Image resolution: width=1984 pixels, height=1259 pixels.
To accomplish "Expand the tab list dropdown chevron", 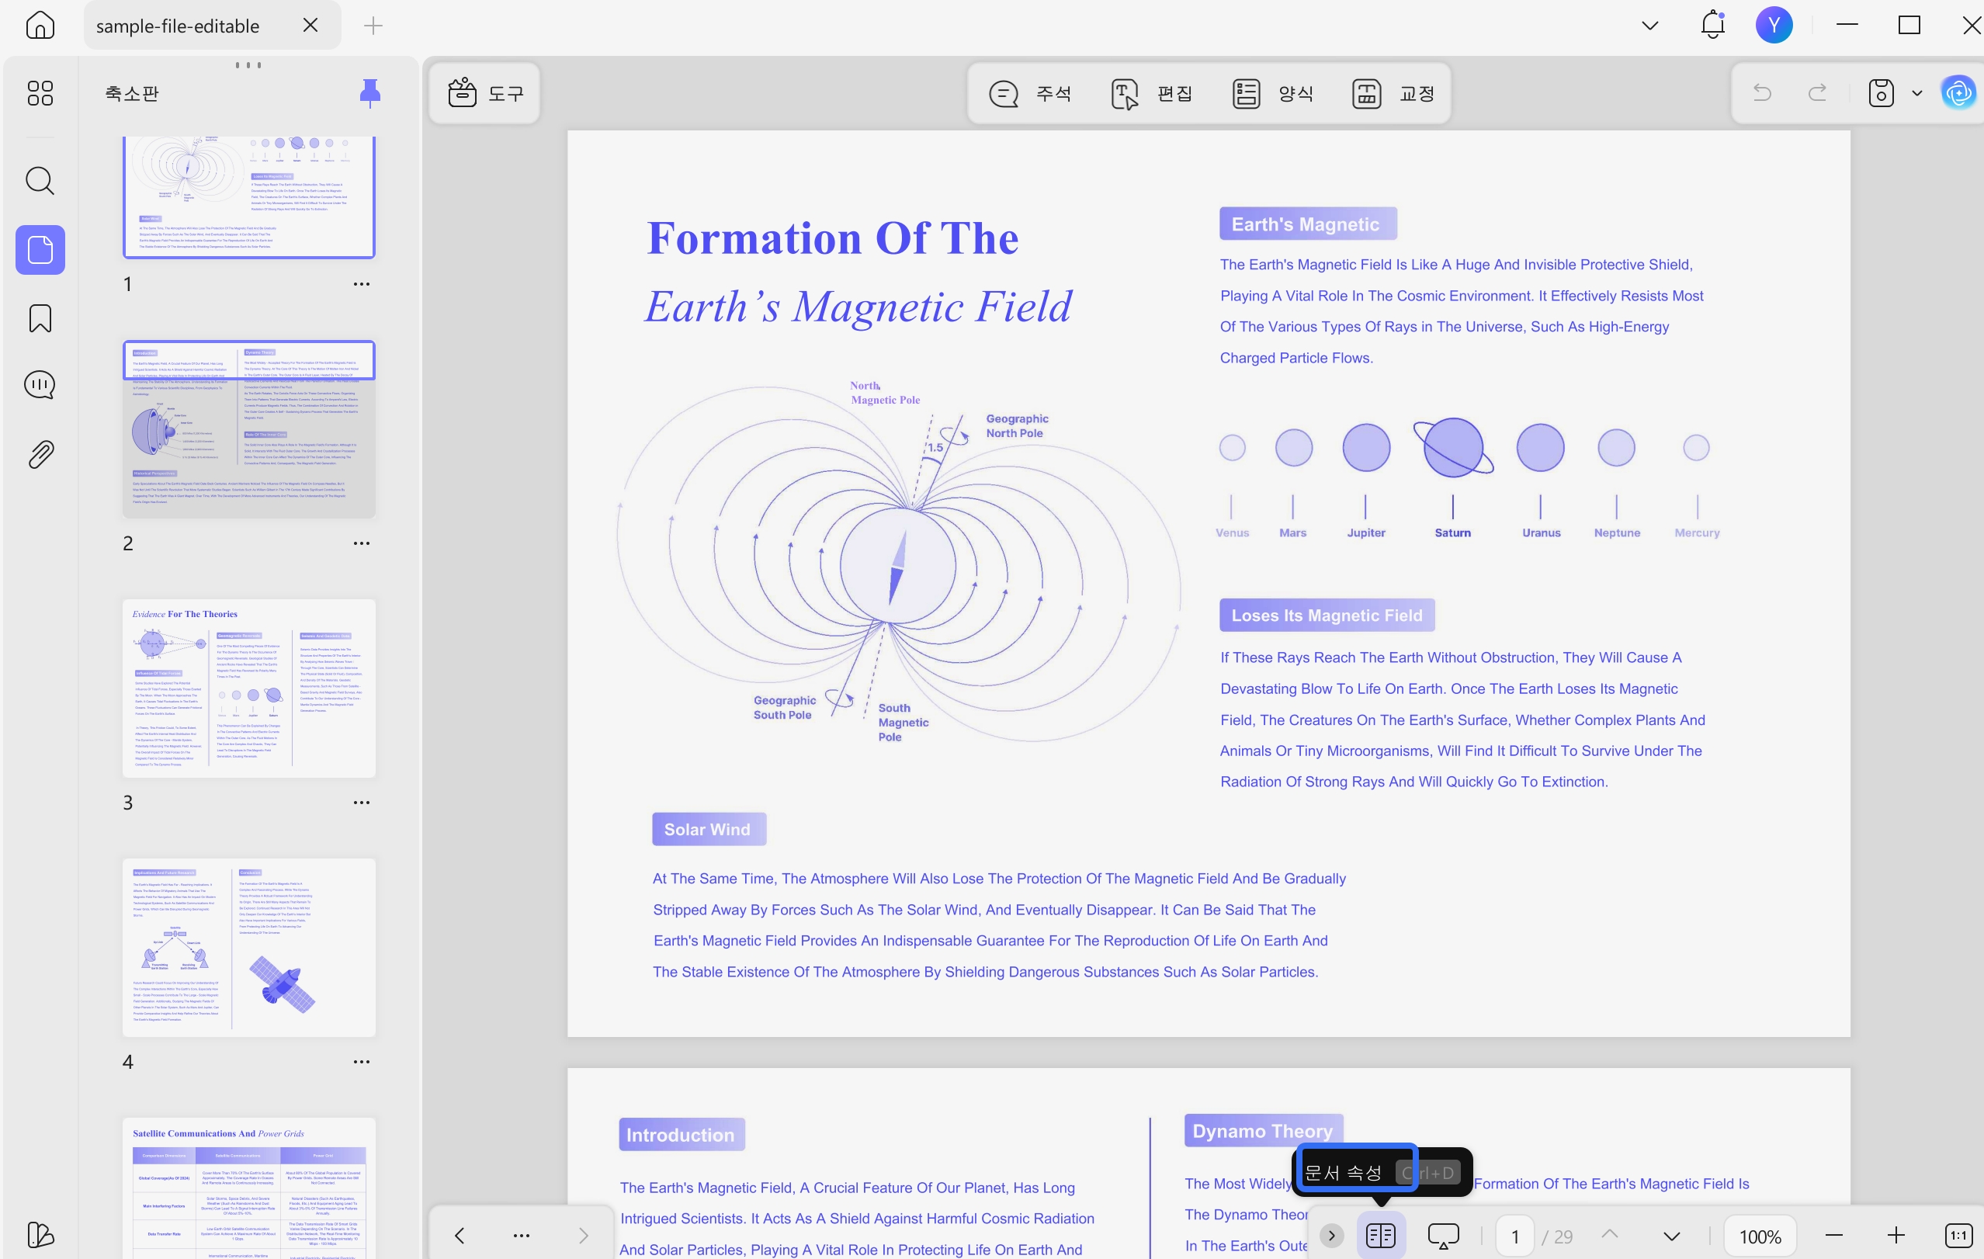I will [x=1649, y=26].
